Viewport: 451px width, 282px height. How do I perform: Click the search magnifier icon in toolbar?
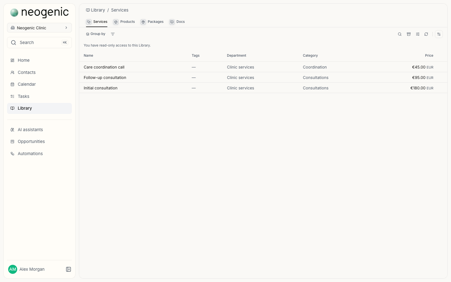(400, 34)
